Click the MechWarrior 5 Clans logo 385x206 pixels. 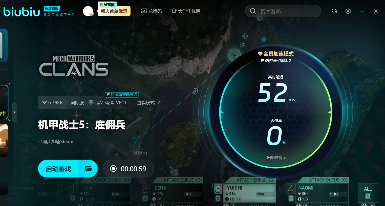point(74,66)
